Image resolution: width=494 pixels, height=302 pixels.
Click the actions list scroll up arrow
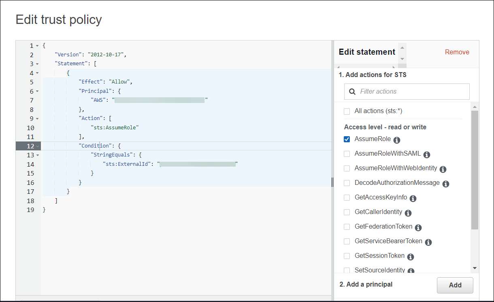tap(475, 107)
